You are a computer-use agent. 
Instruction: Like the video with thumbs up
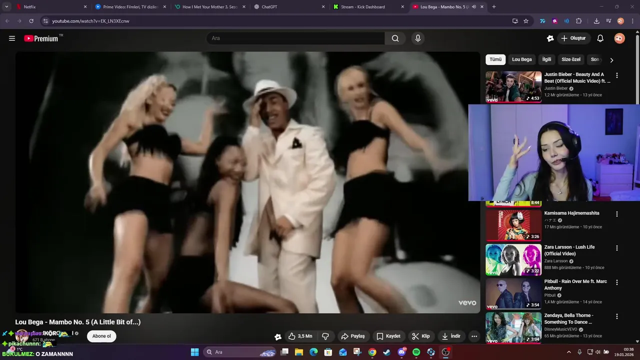pyautogui.click(x=300, y=336)
